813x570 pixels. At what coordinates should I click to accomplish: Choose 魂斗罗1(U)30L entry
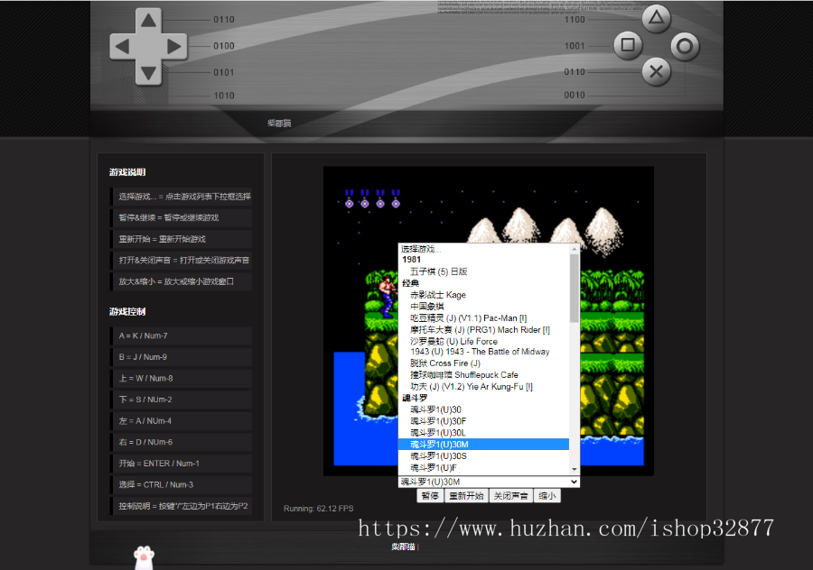coord(483,433)
